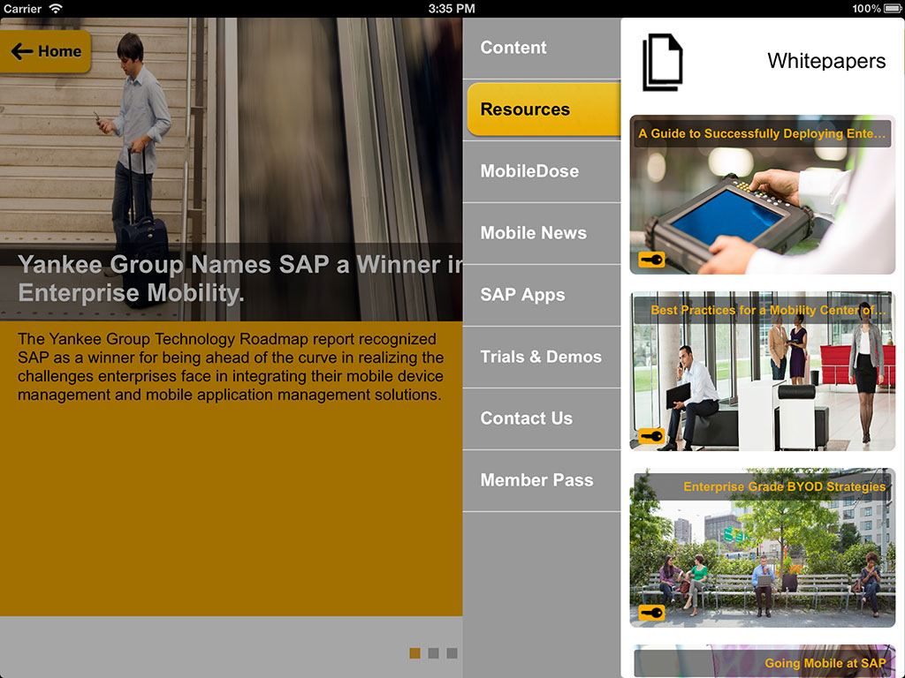Screen dimensions: 905x678
Task: Click the battery status icon
Action: click(893, 9)
